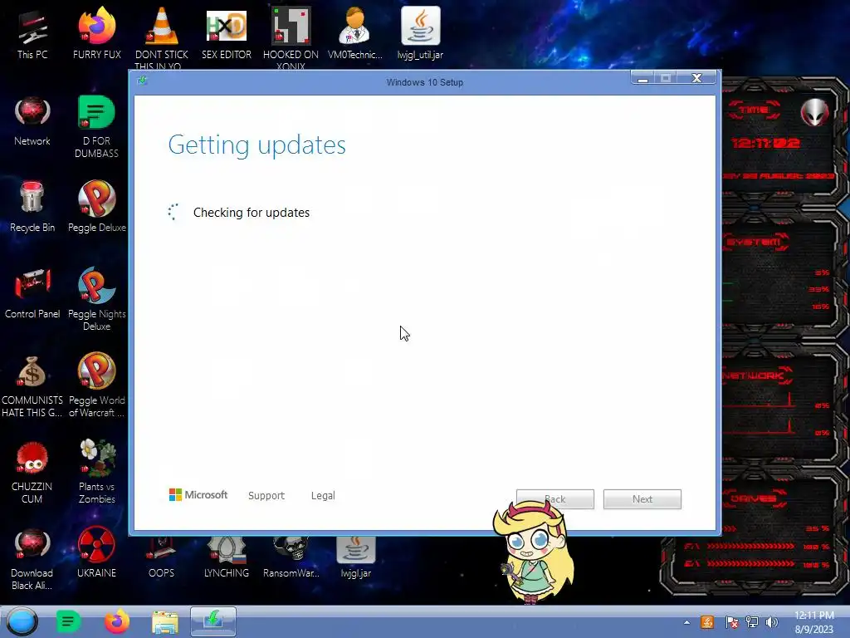Open the Legal link in Setup
Image resolution: width=850 pixels, height=638 pixels.
(x=323, y=495)
